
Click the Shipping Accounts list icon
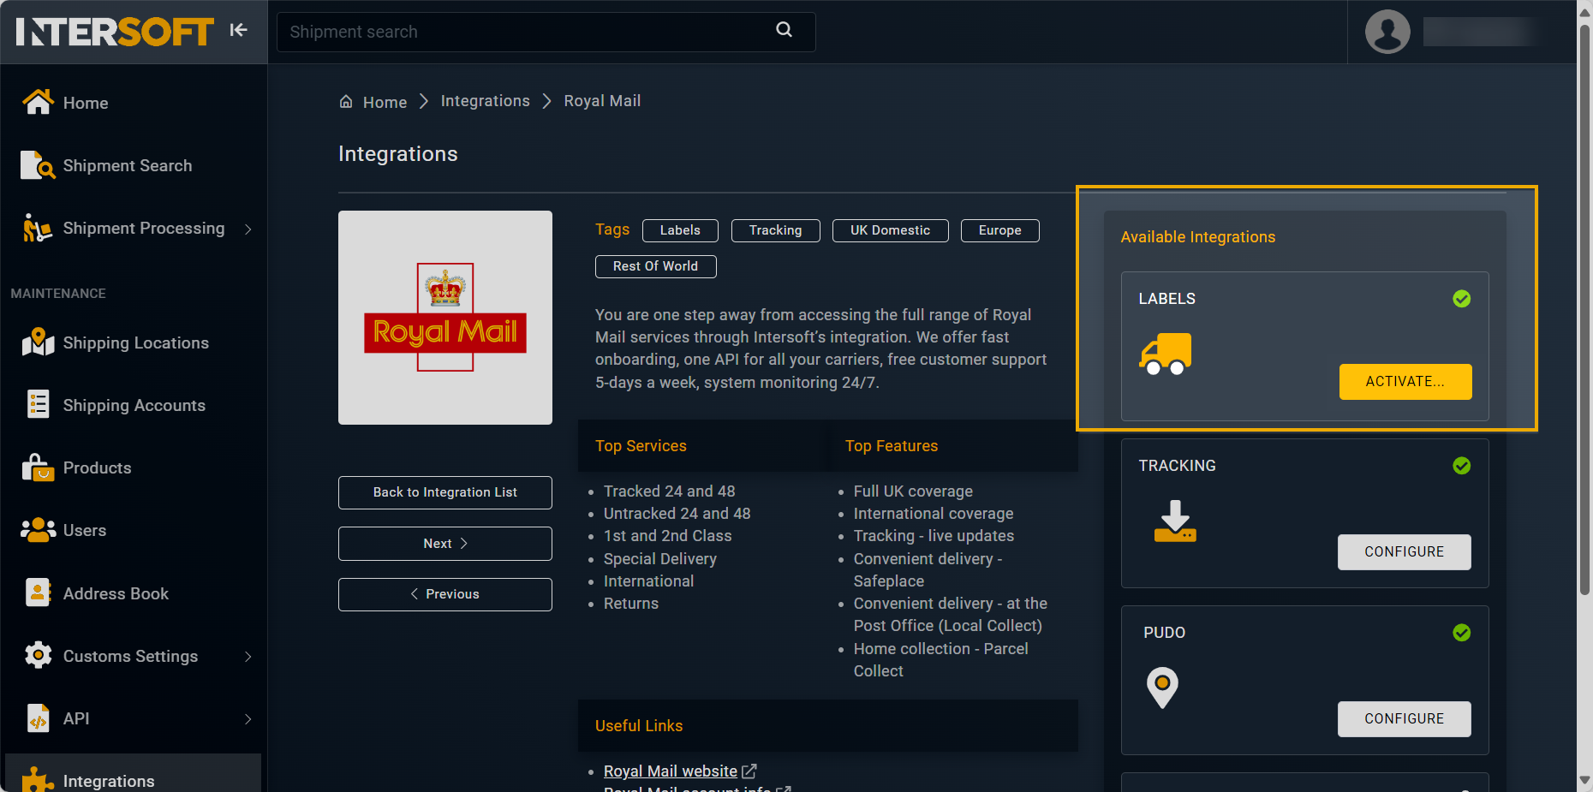(x=38, y=404)
